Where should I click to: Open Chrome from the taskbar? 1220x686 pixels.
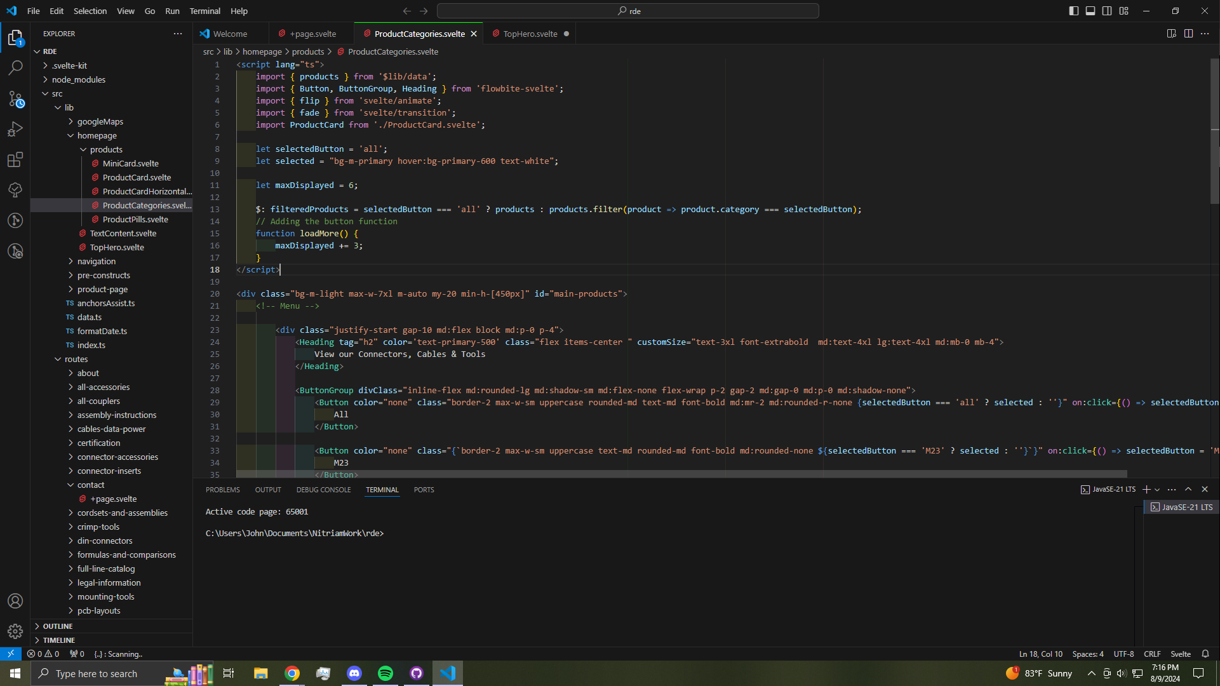point(292,673)
